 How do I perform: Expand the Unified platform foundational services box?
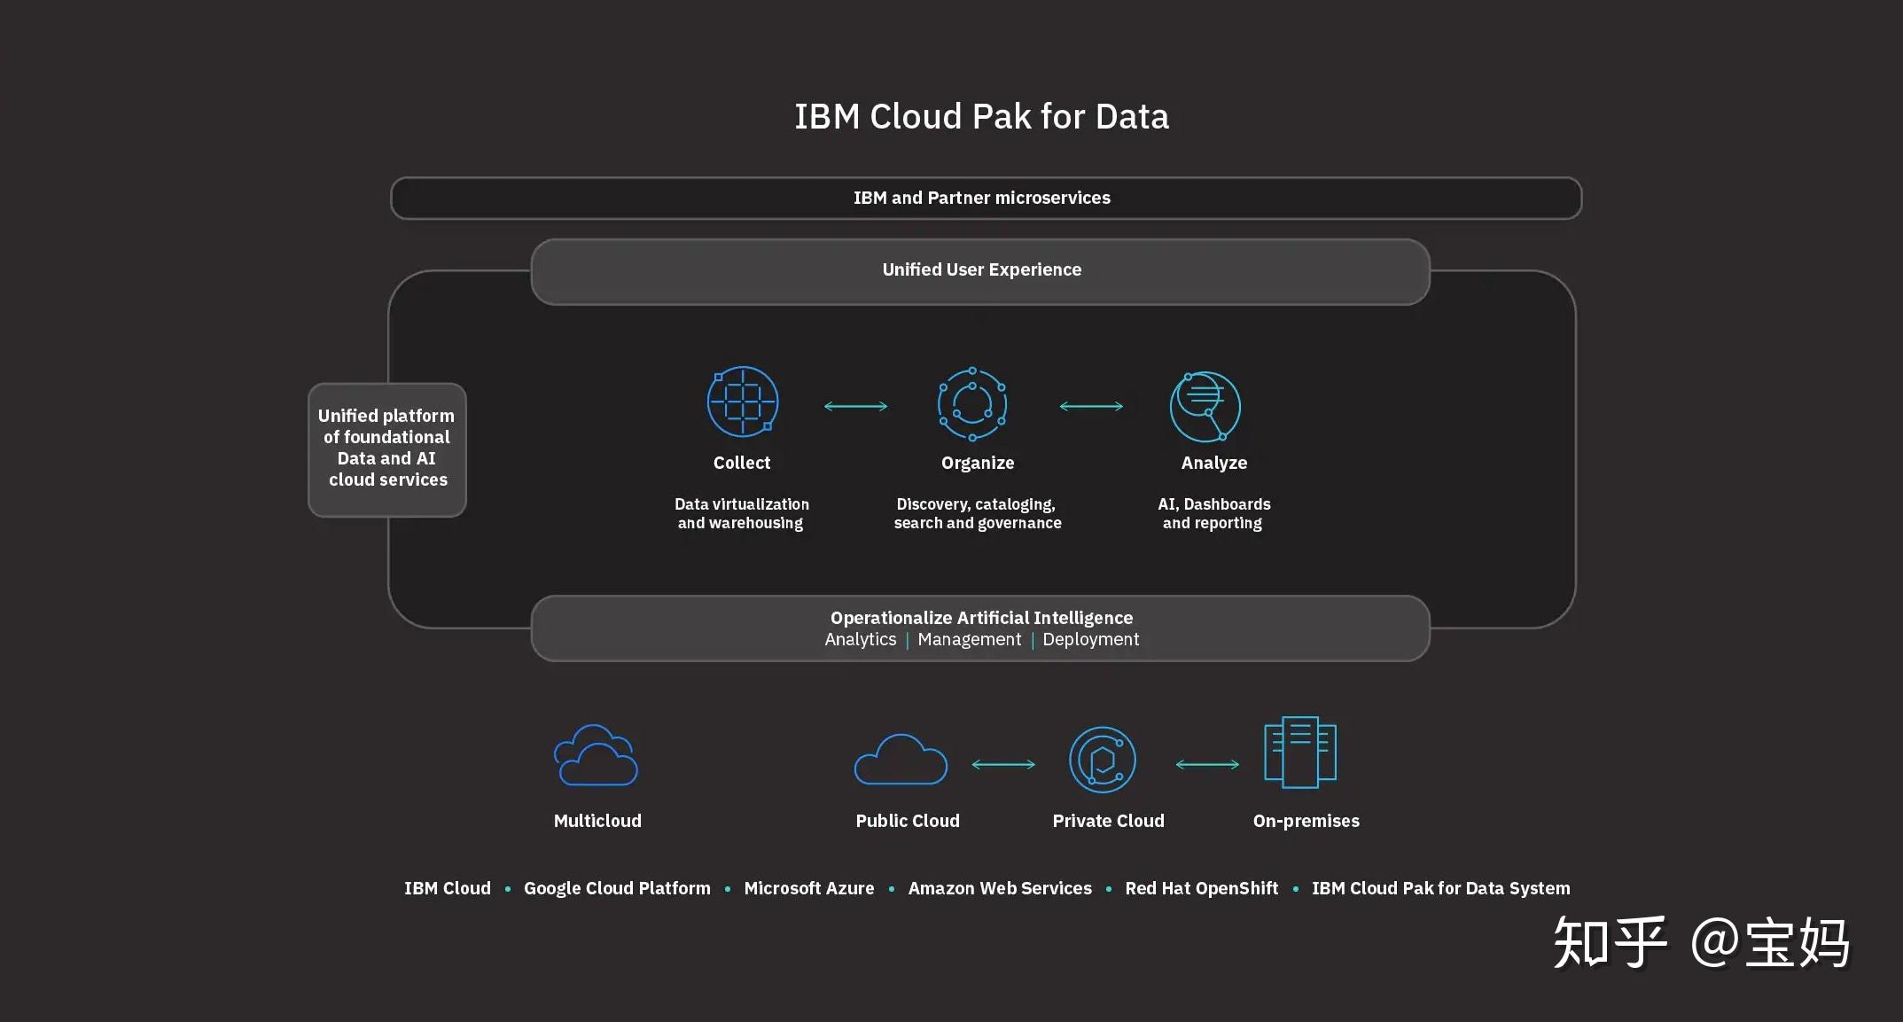pos(386,448)
